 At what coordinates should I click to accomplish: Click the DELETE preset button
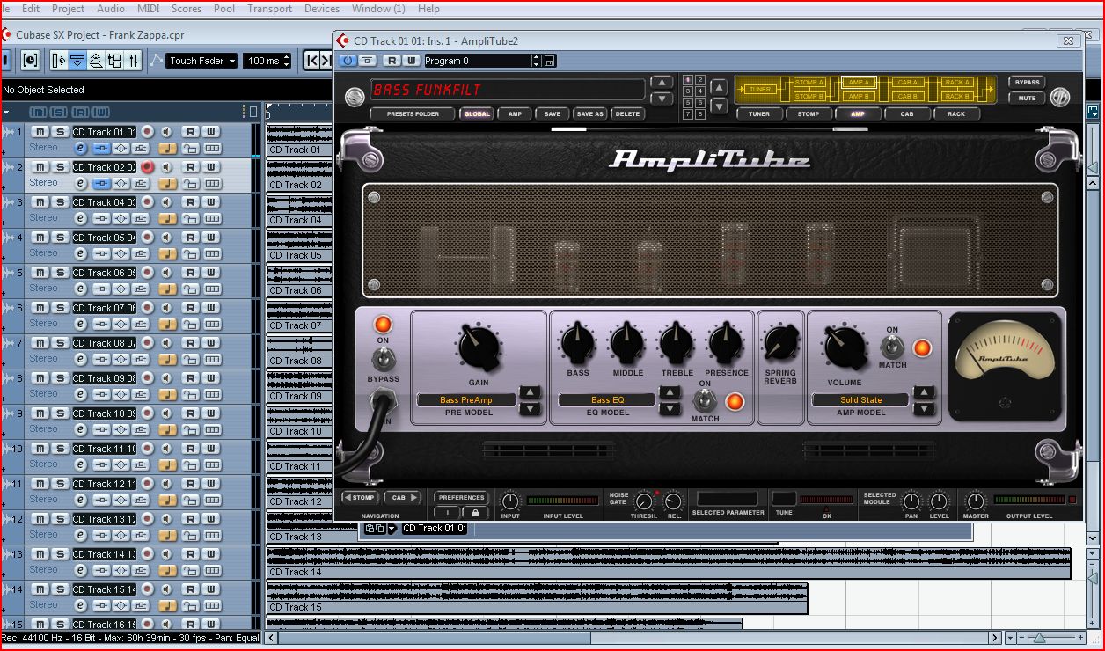point(627,113)
